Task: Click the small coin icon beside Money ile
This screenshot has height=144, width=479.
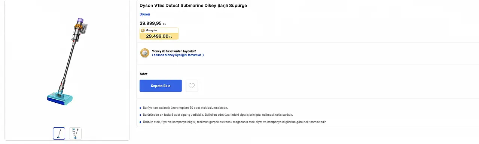Action: tap(143, 30)
